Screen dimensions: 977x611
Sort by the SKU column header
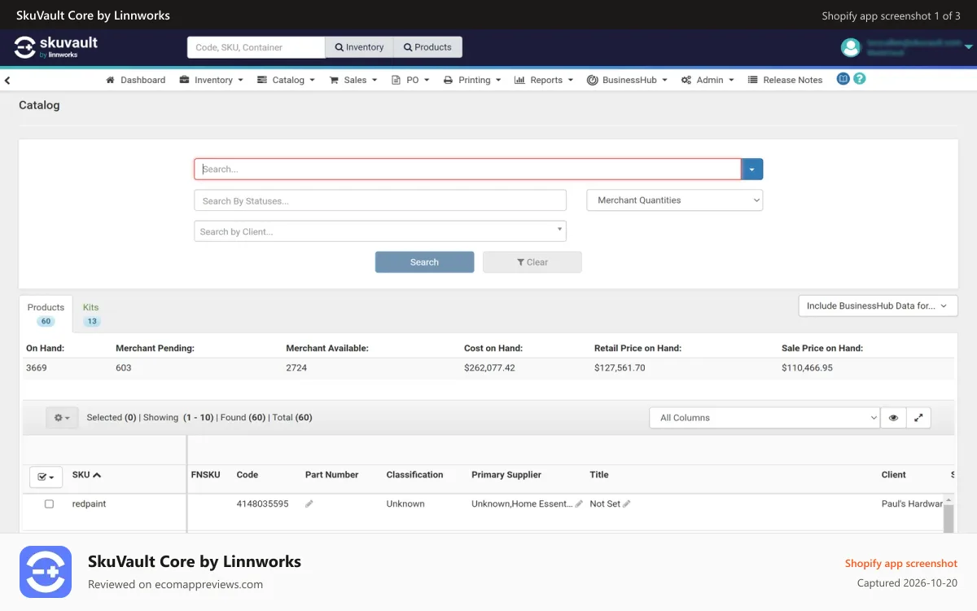(x=86, y=475)
